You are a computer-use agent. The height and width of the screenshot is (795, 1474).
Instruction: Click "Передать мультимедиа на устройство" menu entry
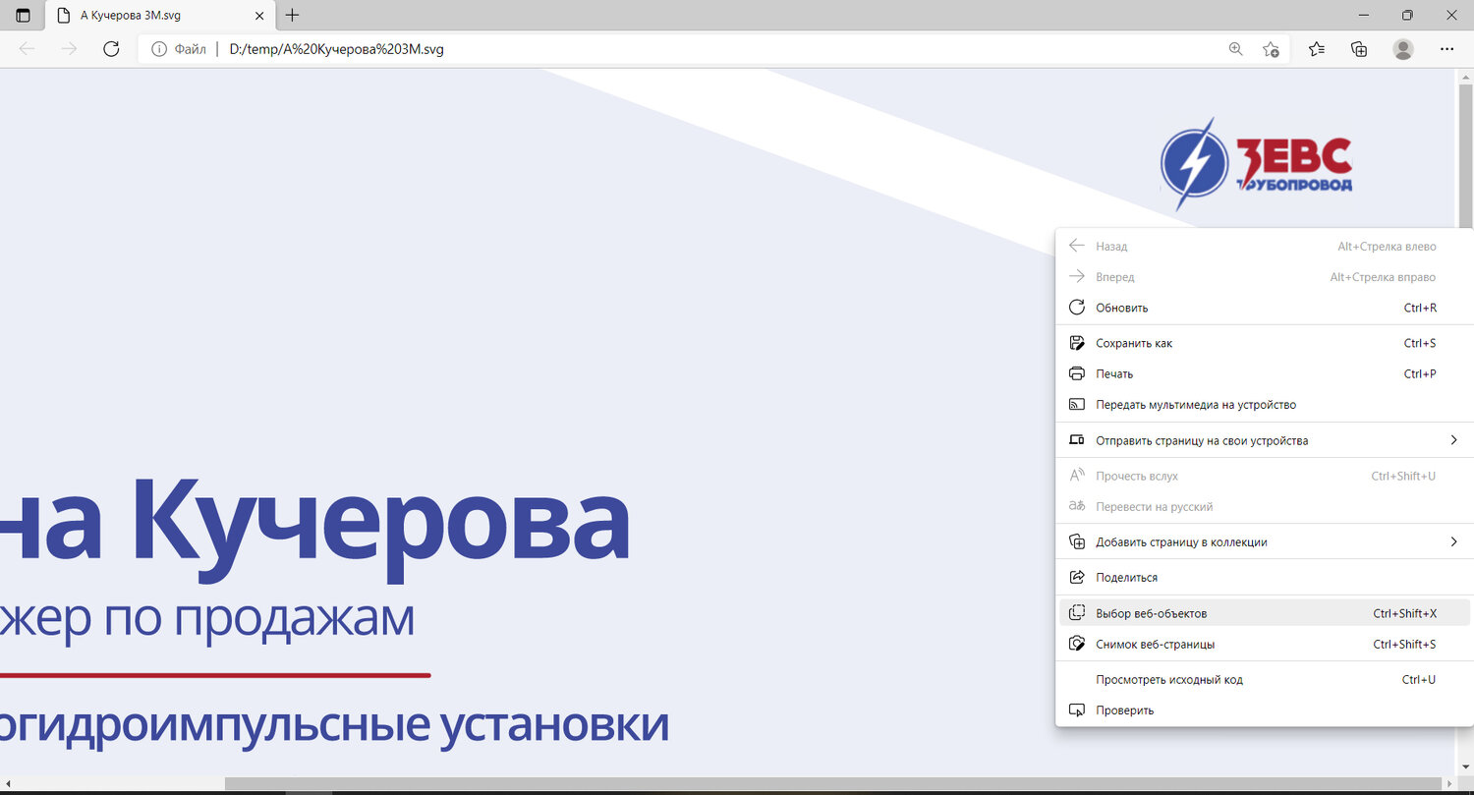pos(1265,404)
